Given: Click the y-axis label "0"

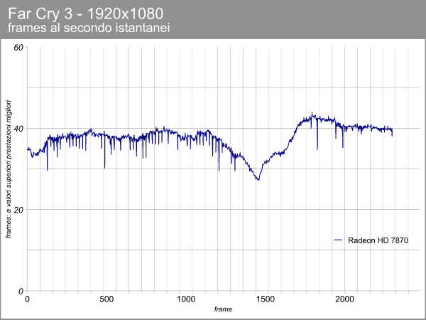Looking at the screenshot, I should pyautogui.click(x=21, y=292).
